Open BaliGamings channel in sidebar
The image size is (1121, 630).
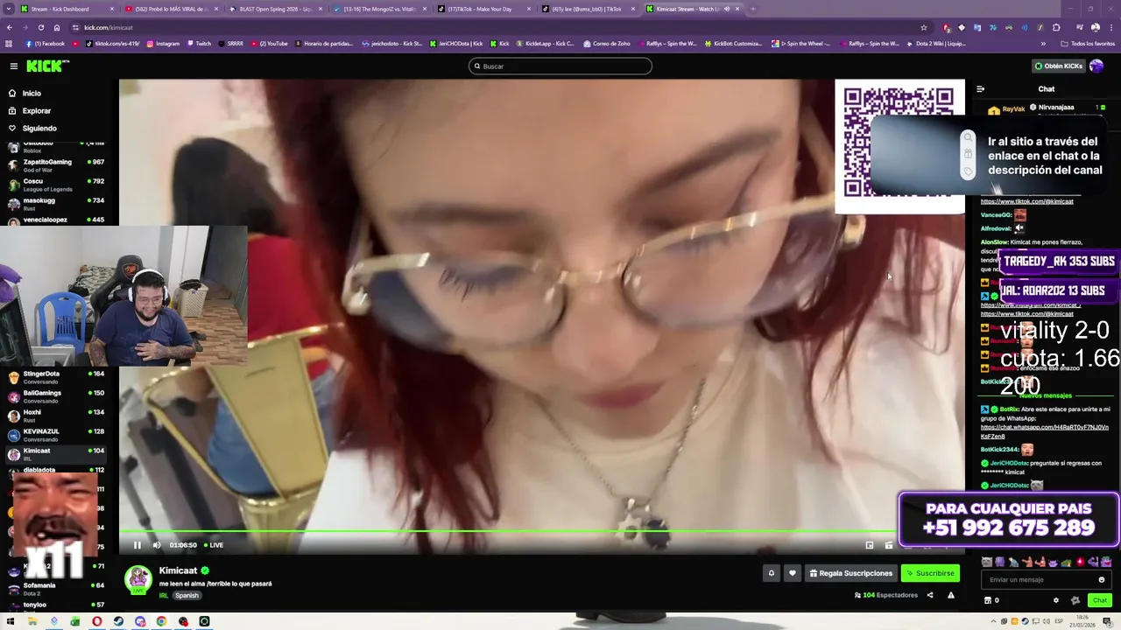click(57, 396)
